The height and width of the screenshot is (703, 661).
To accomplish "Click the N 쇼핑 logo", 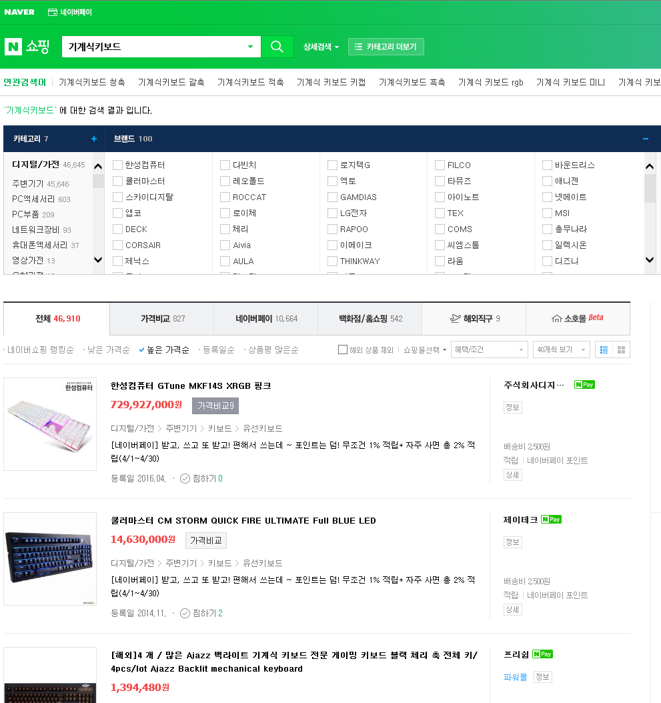I will click(27, 47).
